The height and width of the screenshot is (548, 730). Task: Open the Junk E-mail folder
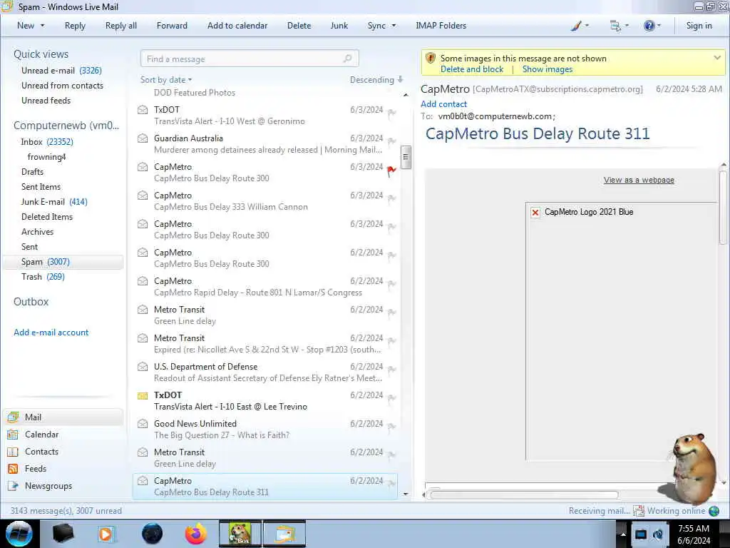tap(54, 202)
